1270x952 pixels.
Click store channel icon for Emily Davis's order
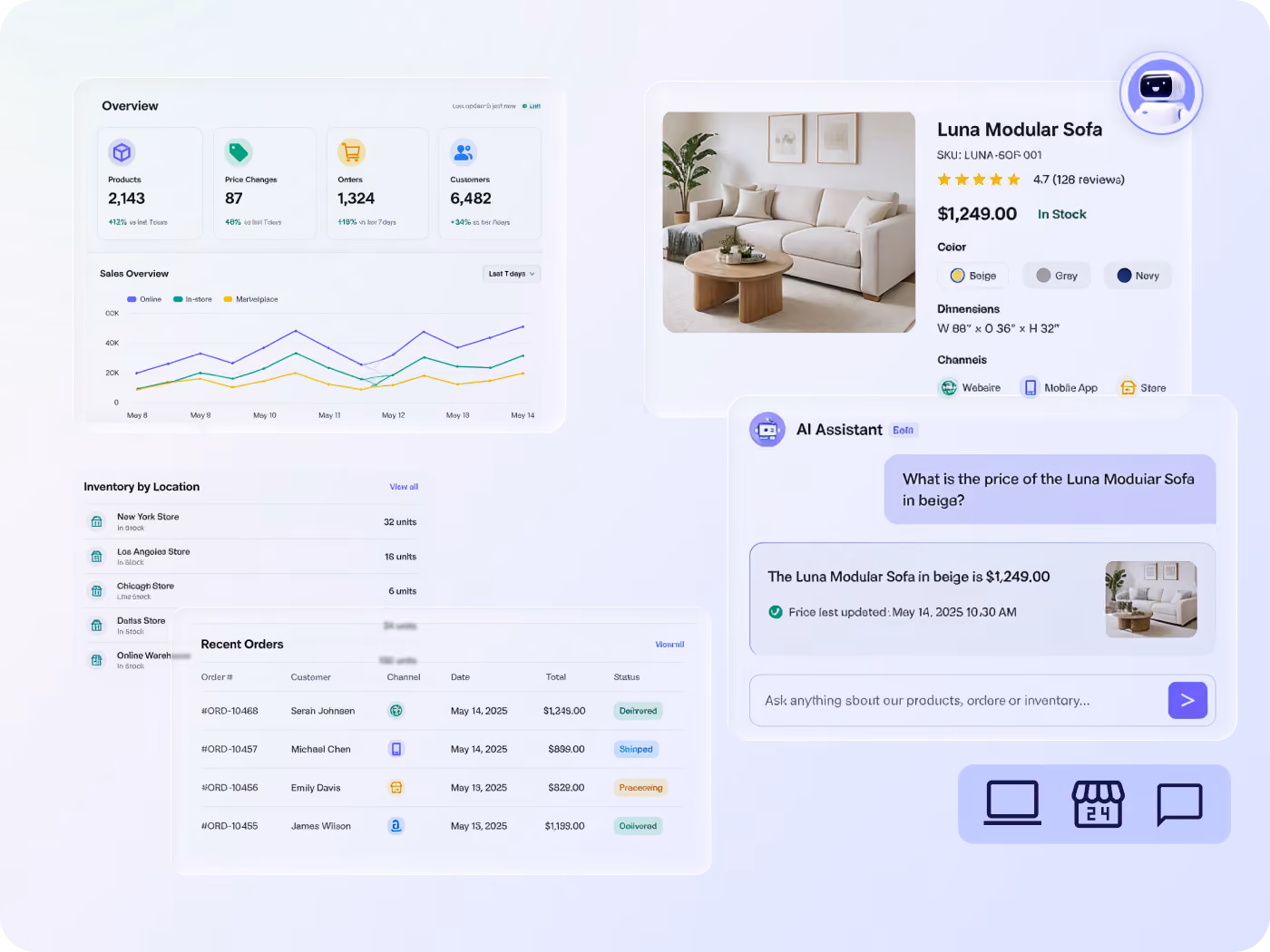click(396, 787)
